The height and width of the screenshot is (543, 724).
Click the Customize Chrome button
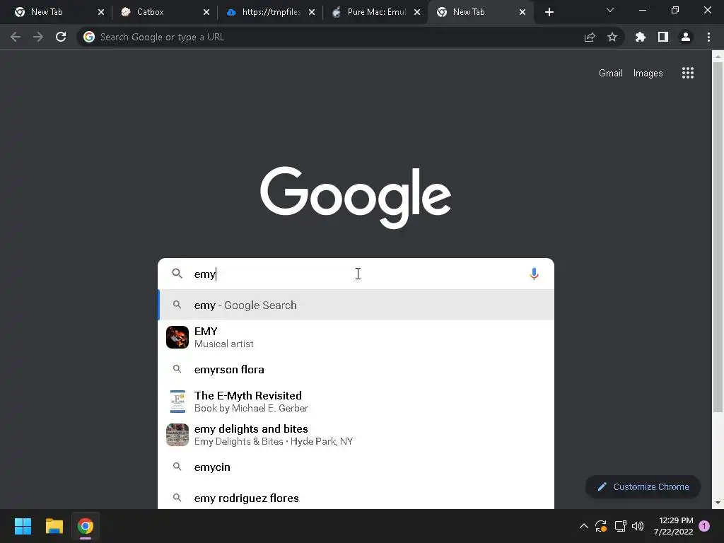click(x=643, y=486)
